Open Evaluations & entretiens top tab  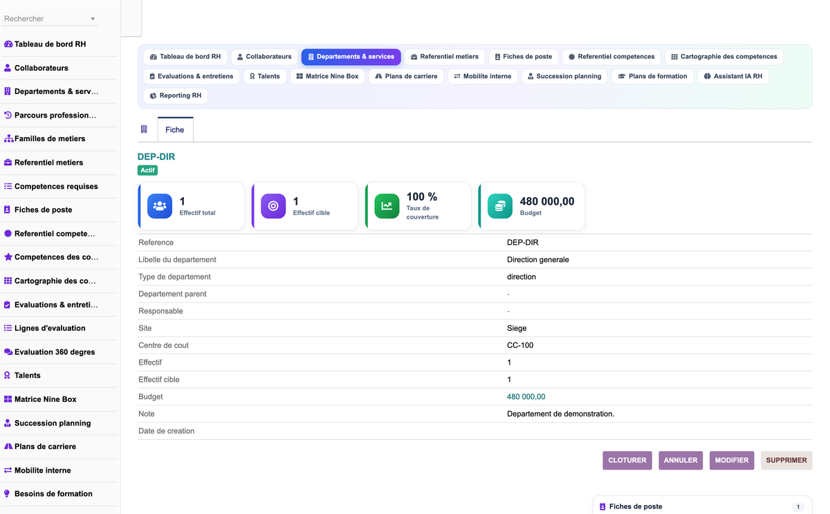point(192,76)
